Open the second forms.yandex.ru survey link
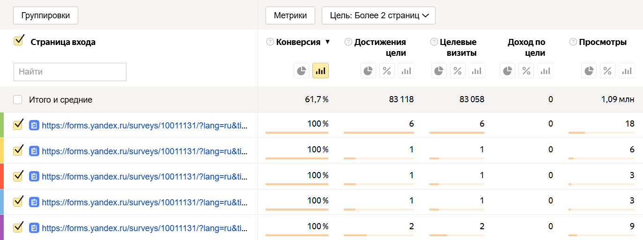The height and width of the screenshot is (240, 643). (144, 151)
